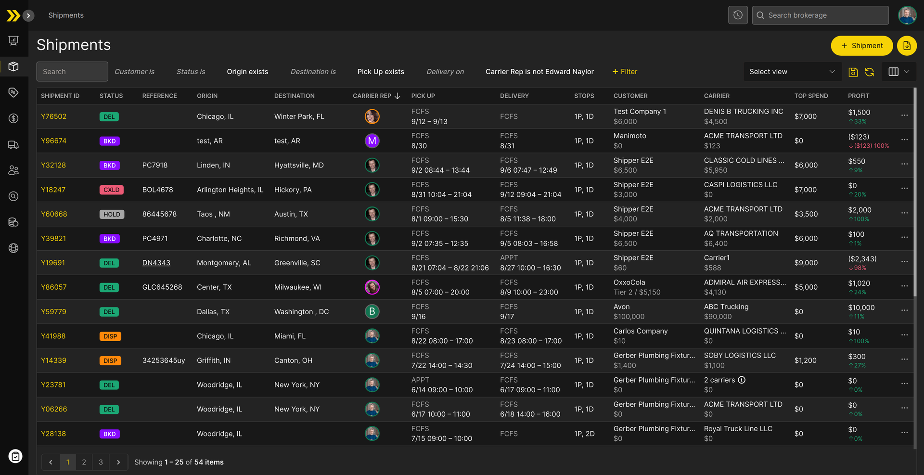
Task: Click the CXLD status badge on Y18247
Action: [111, 190]
